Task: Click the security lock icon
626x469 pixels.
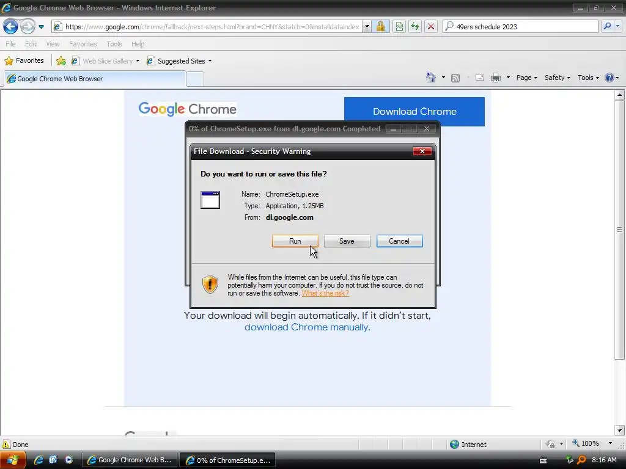Action: (x=380, y=27)
